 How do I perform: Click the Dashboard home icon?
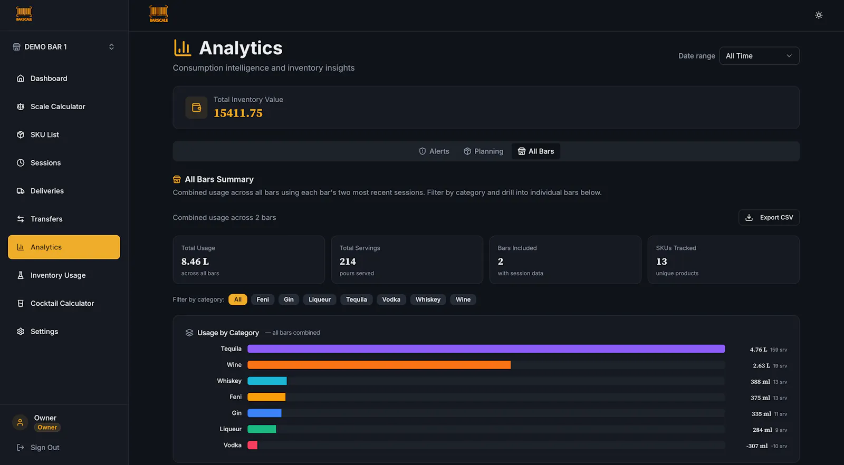21,79
